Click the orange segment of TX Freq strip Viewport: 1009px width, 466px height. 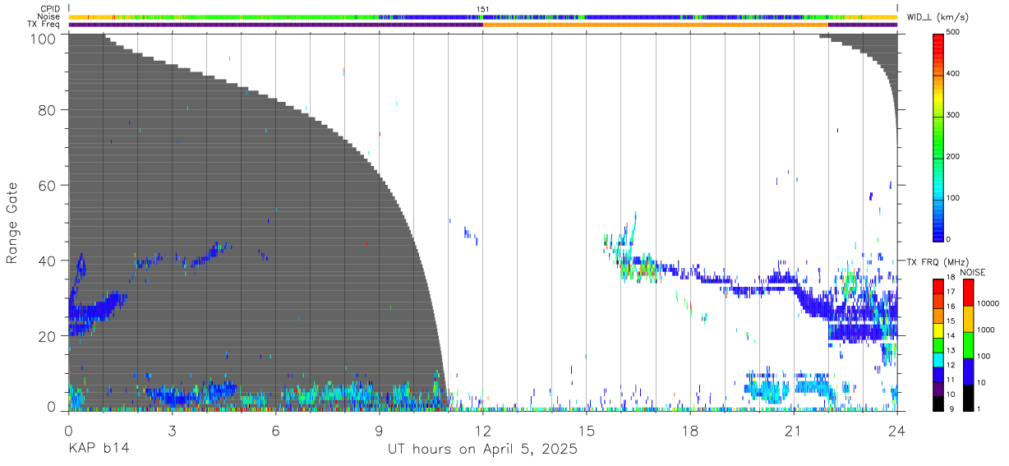[656, 25]
